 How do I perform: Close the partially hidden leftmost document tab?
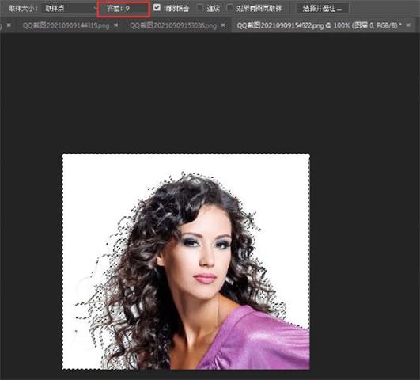tap(9, 25)
